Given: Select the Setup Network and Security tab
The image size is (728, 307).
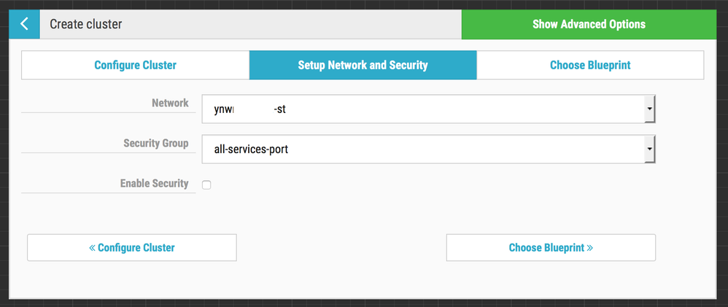Looking at the screenshot, I should click(363, 65).
